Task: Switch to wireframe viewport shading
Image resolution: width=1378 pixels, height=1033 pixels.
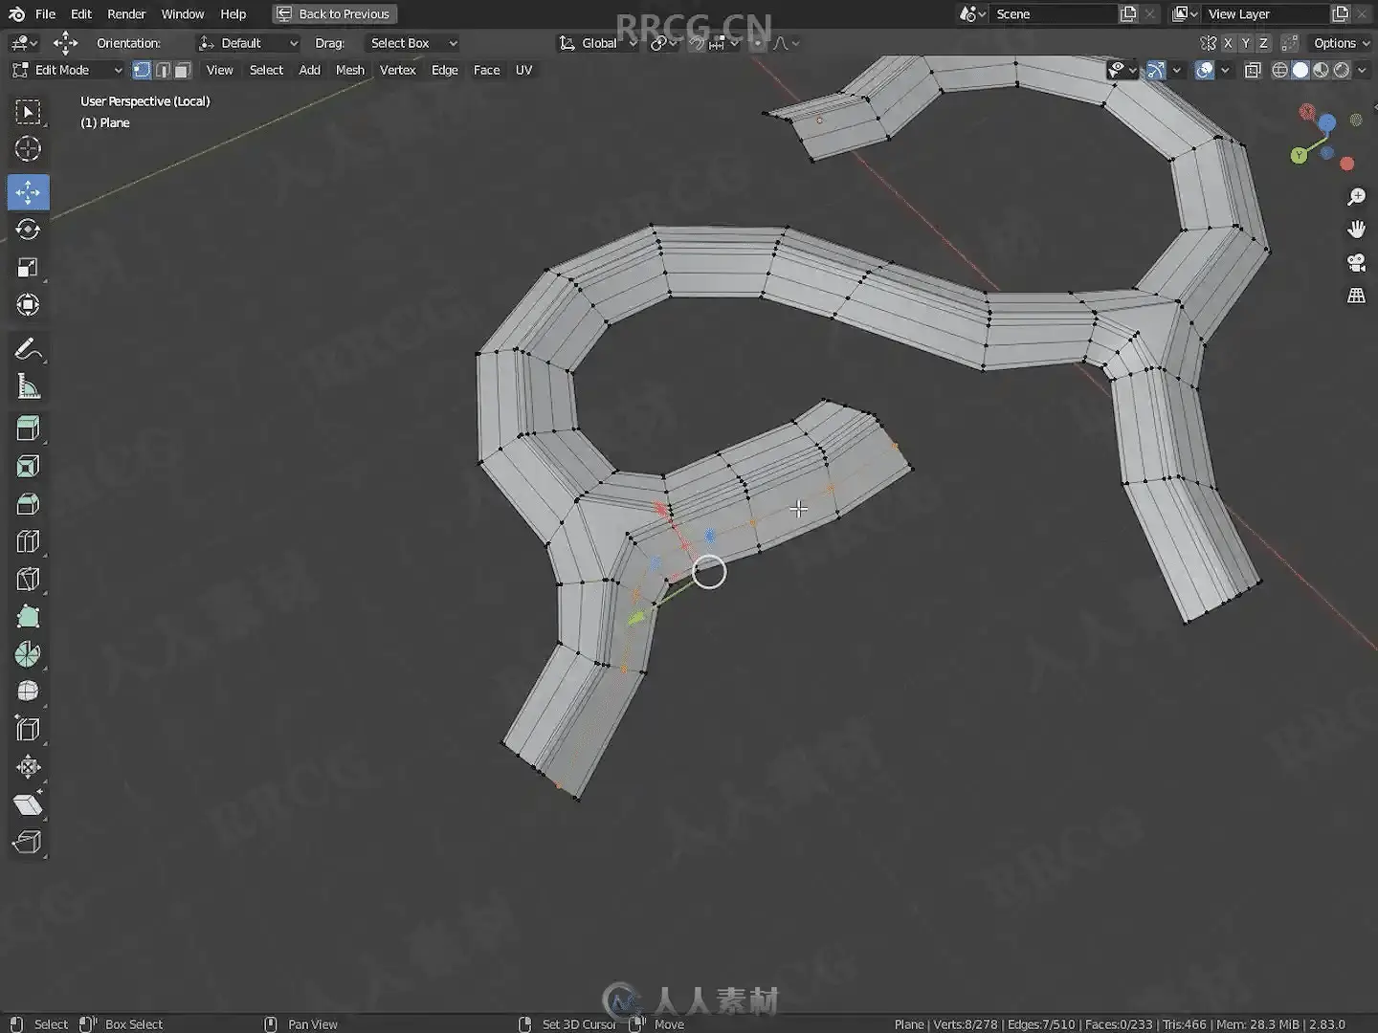Action: (1279, 70)
